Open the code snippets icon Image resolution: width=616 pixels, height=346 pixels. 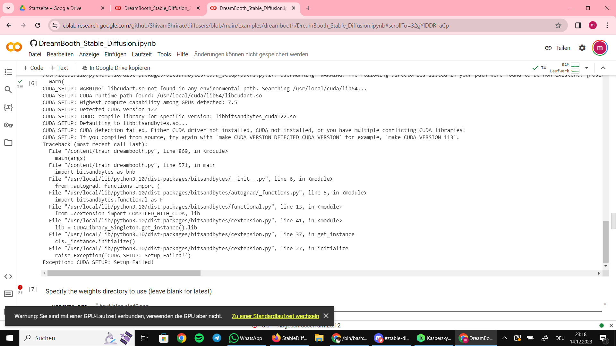click(8, 276)
